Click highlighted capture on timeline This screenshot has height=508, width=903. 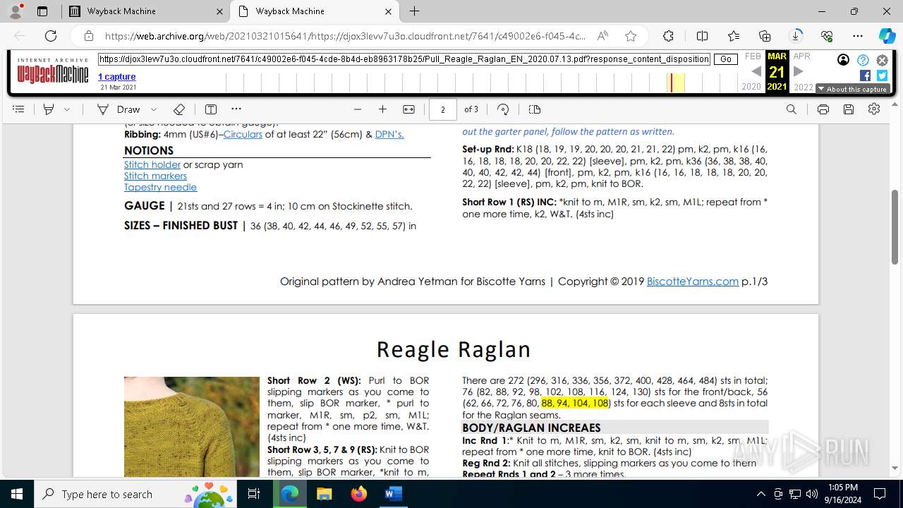[672, 83]
